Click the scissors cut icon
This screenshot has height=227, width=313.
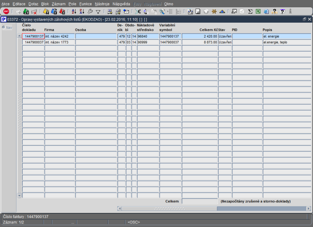click(138, 12)
